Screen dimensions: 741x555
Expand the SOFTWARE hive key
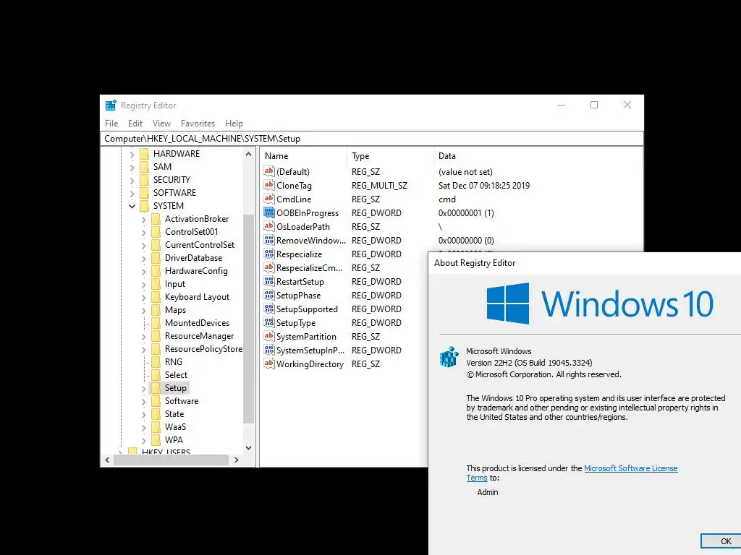coord(132,193)
